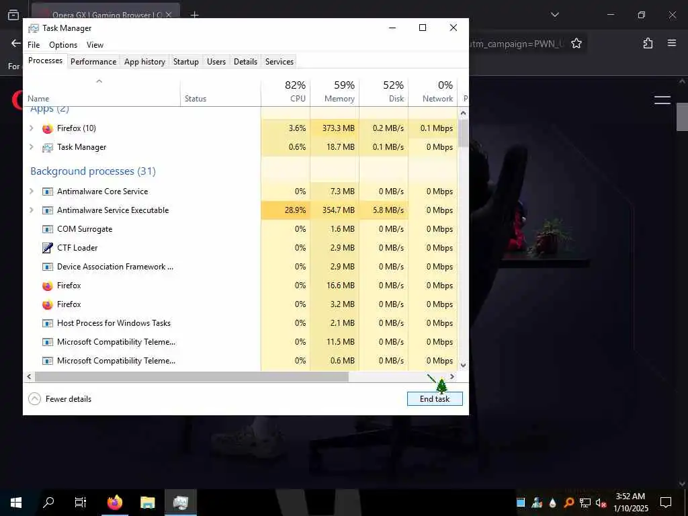Viewport: 688px width, 516px height.
Task: Click Device Association Framework icon
Action: 48,267
